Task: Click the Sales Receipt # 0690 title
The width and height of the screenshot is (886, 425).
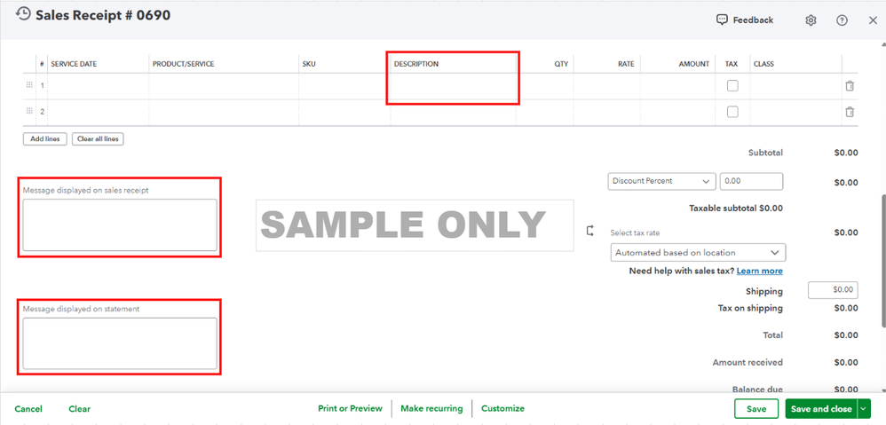Action: pos(103,15)
